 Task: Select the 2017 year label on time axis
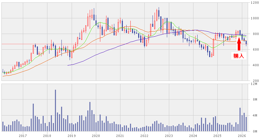[x=23, y=136]
